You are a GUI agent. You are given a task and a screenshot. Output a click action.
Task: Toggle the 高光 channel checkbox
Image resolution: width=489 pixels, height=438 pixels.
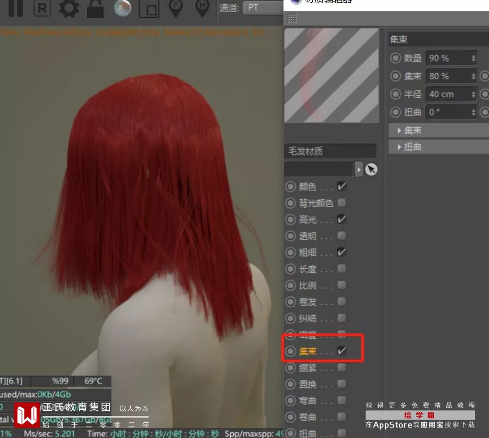pos(342,219)
